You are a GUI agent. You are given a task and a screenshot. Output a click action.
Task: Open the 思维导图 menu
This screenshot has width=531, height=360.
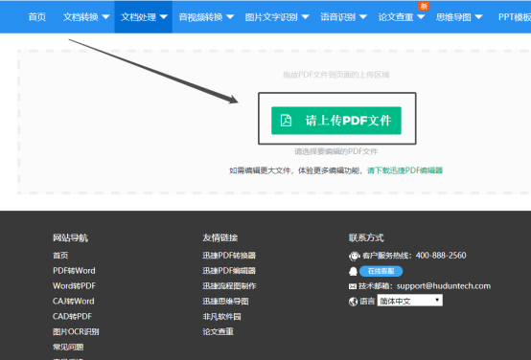[x=459, y=17]
